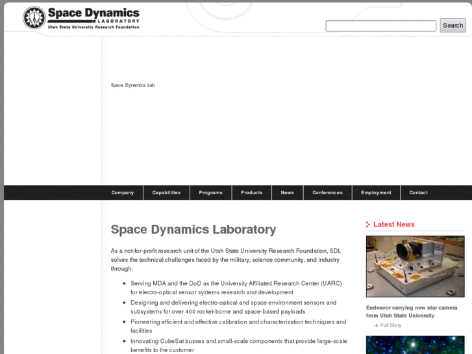Open the Programs menu item
Screen dimensions: 472x354
(211, 193)
